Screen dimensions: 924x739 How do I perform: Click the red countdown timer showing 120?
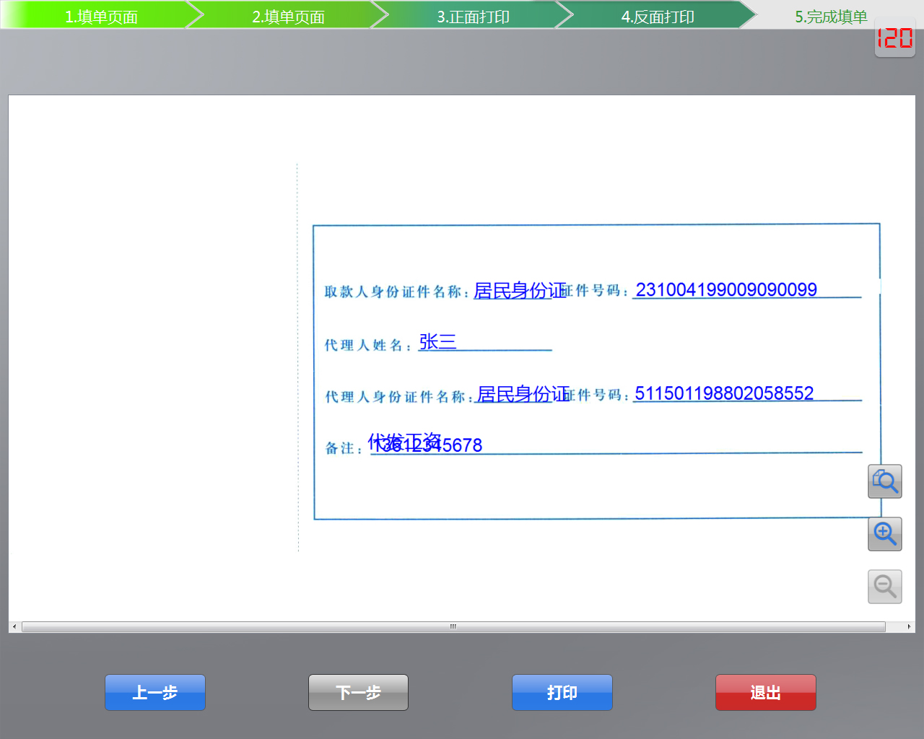click(x=894, y=40)
